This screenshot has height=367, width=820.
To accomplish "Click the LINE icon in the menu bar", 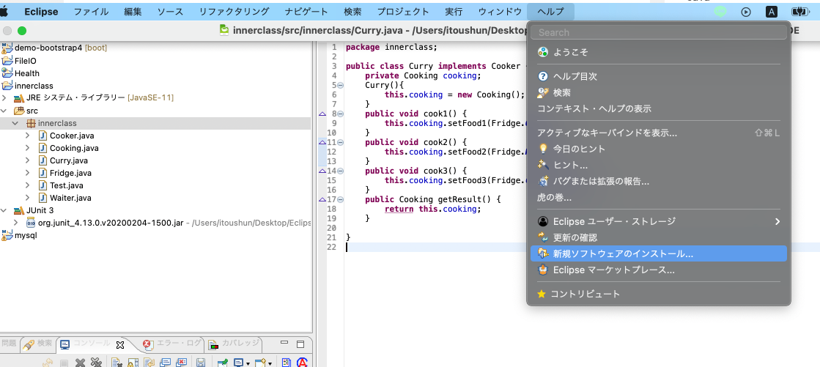I will pyautogui.click(x=720, y=12).
